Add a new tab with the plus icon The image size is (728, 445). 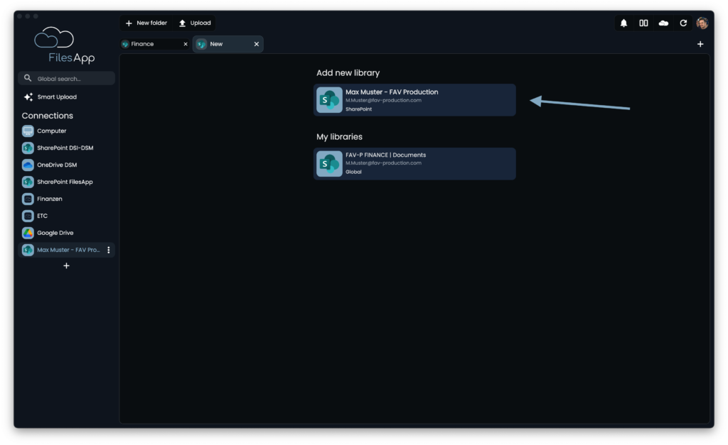(x=700, y=44)
